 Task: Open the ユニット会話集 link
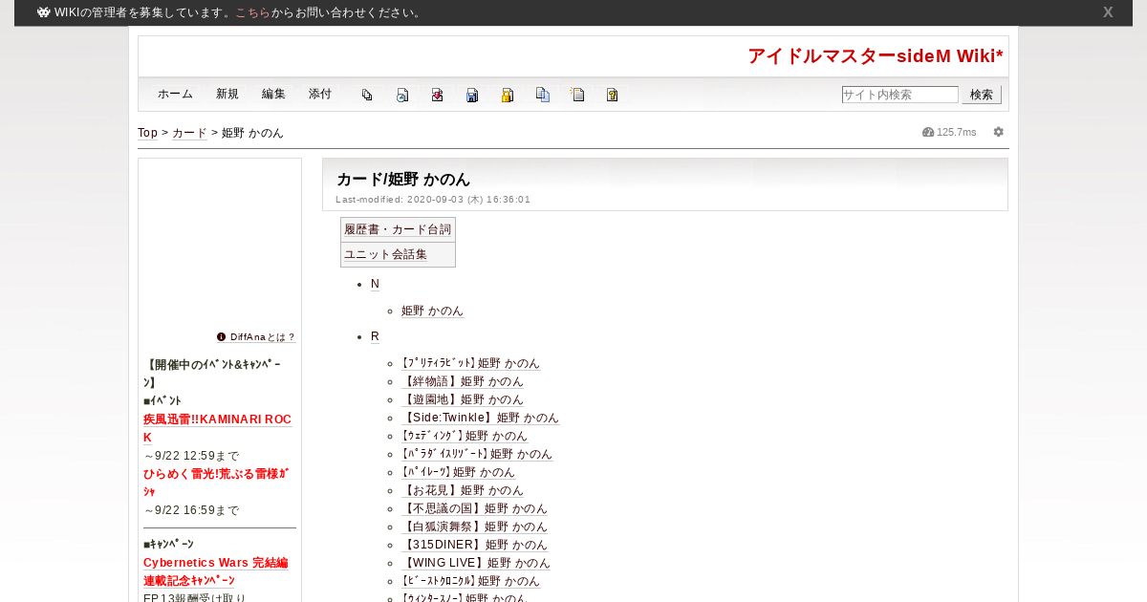click(x=386, y=254)
